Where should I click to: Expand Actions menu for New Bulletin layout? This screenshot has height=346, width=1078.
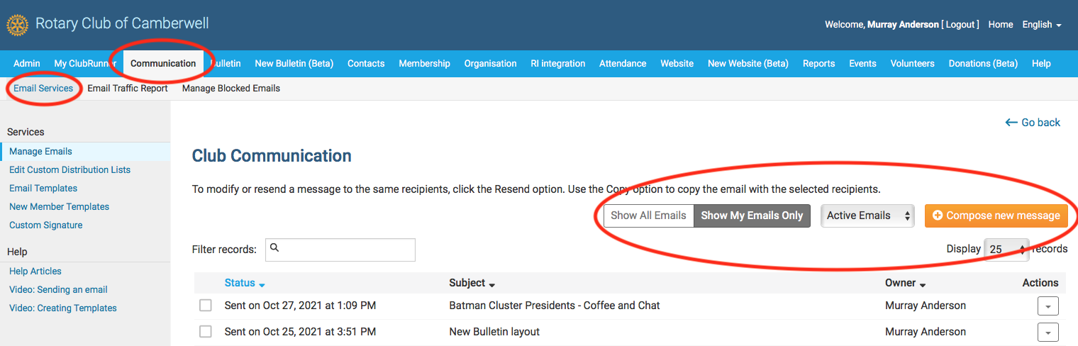(1048, 332)
